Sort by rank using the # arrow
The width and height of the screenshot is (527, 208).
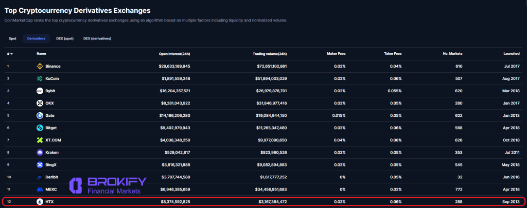10,54
